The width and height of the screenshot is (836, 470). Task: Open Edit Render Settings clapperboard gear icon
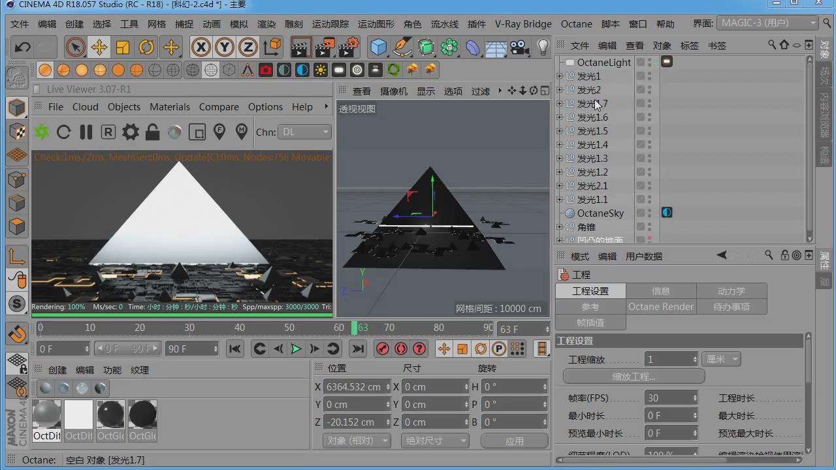point(349,47)
